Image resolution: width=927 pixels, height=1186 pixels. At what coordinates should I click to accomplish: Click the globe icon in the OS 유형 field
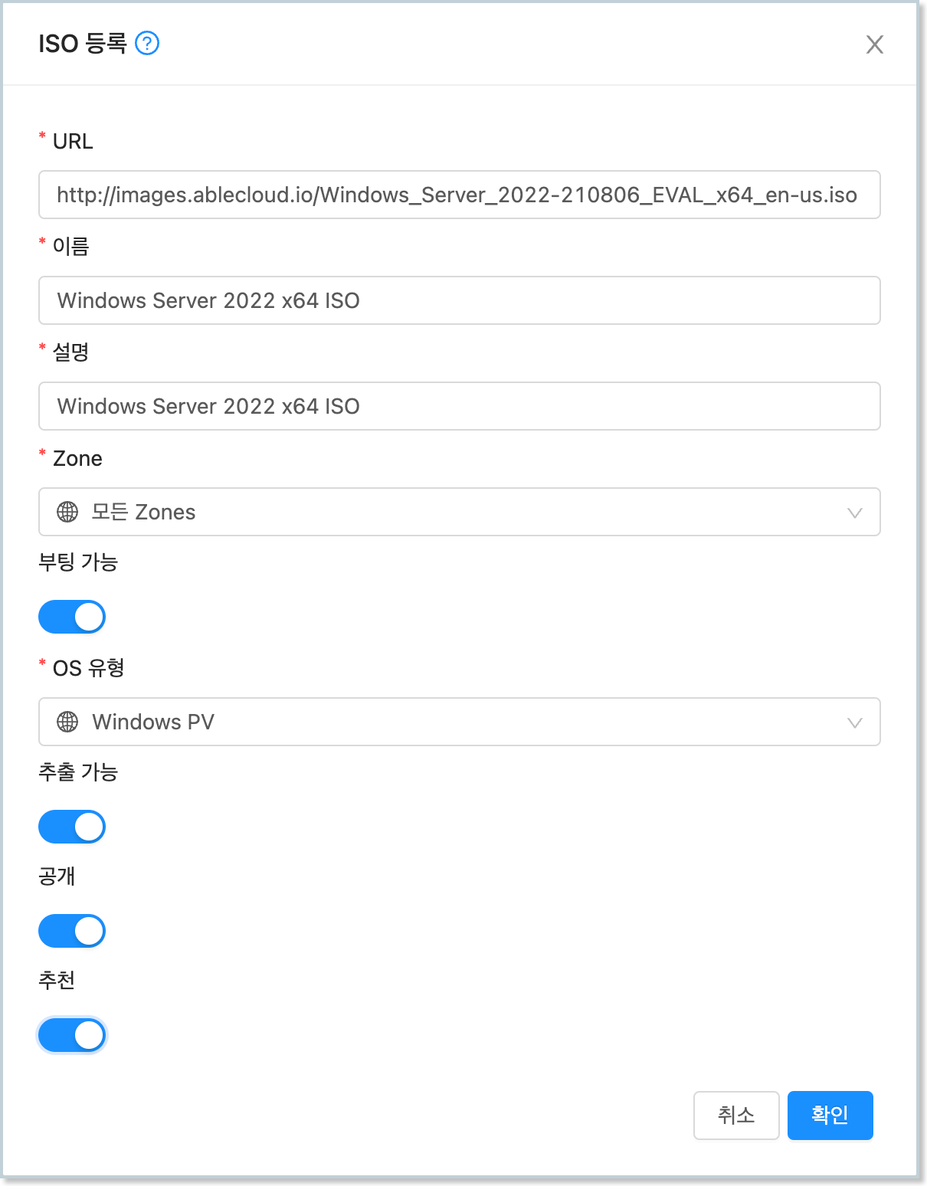pos(67,721)
